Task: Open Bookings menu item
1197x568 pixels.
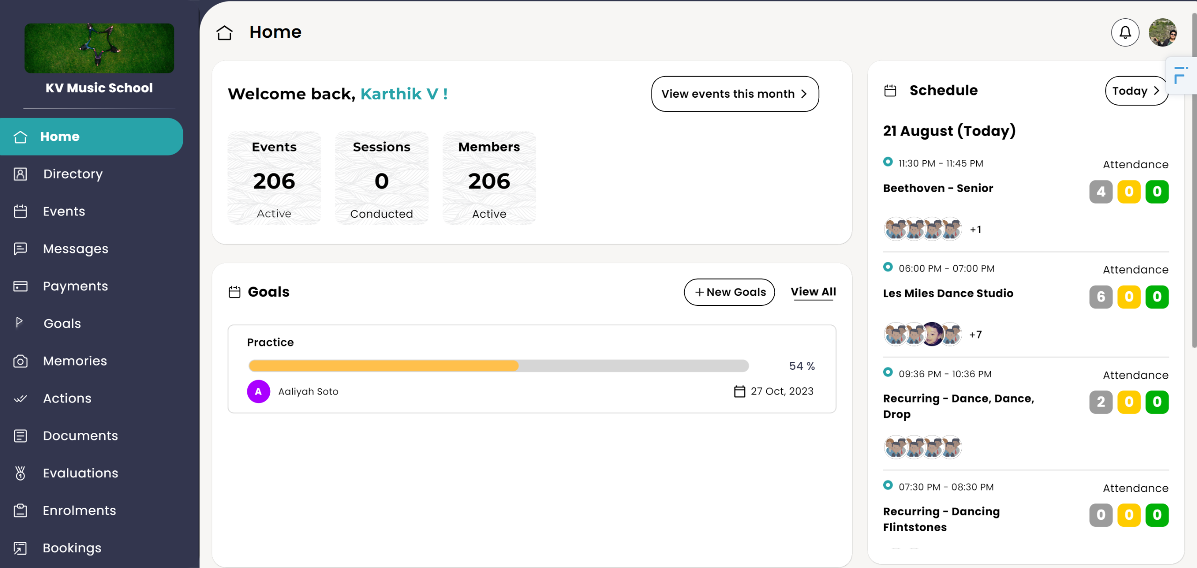Action: tap(72, 548)
